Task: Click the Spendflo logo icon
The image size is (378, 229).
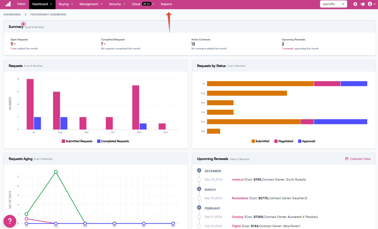Action: (x=8, y=4)
